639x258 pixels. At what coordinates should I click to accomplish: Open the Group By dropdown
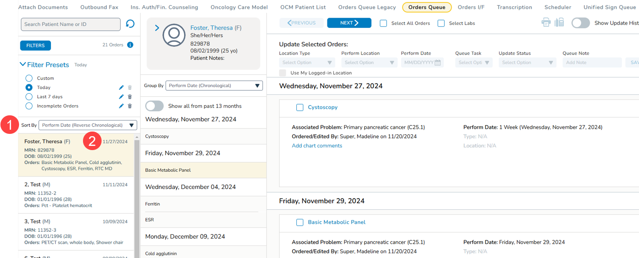click(214, 86)
